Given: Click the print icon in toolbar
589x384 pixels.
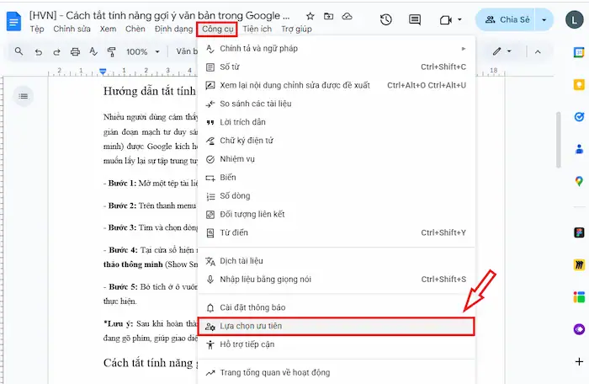Looking at the screenshot, I should pos(76,52).
